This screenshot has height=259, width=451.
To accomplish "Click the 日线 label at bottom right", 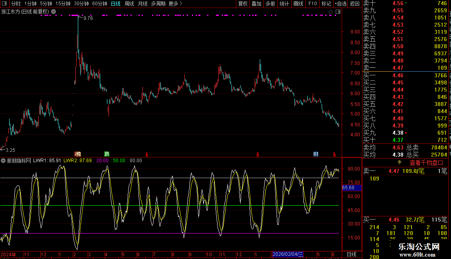I will point(352,254).
